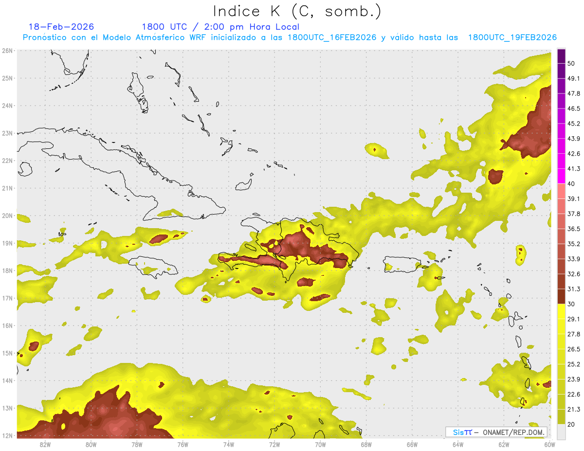Image resolution: width=584 pixels, height=451 pixels.
Task: Click the 15N latitude label
Action: (7, 353)
